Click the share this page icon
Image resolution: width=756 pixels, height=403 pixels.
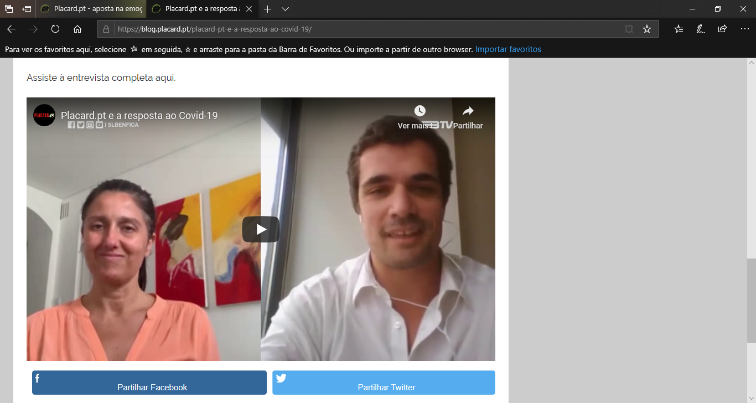pyautogui.click(x=722, y=29)
